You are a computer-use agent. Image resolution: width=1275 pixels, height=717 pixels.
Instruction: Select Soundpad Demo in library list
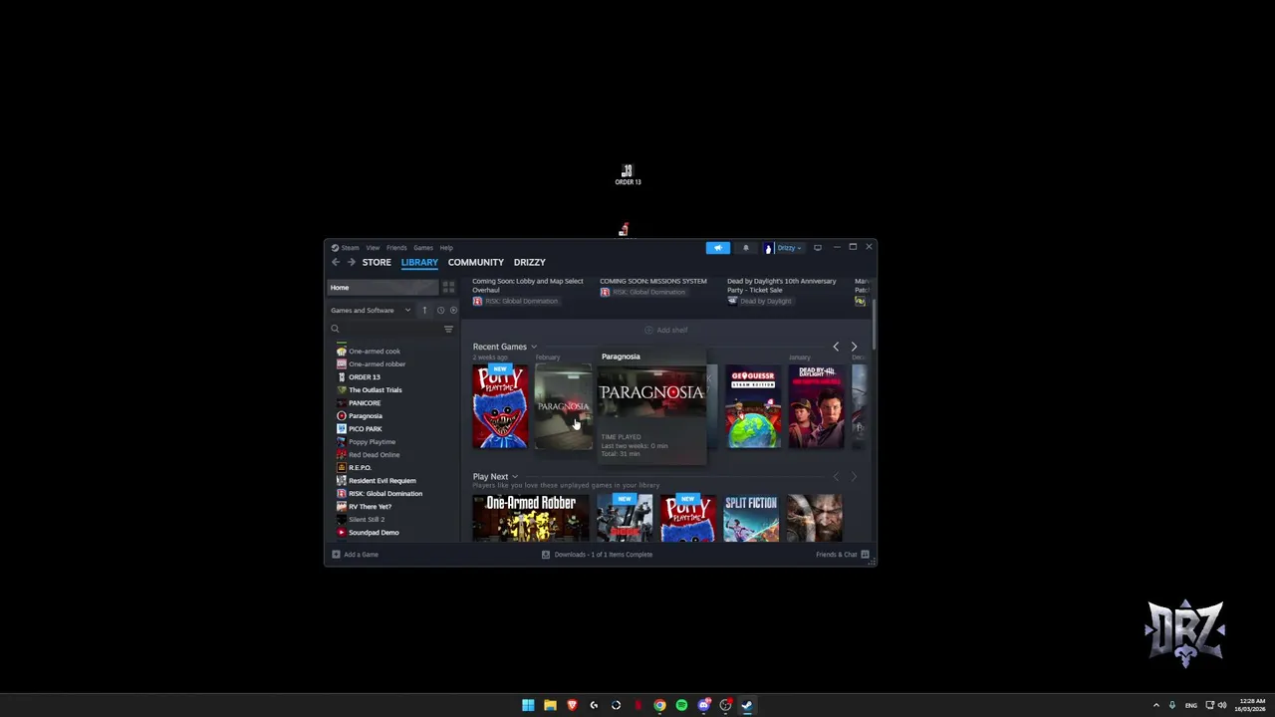(374, 532)
